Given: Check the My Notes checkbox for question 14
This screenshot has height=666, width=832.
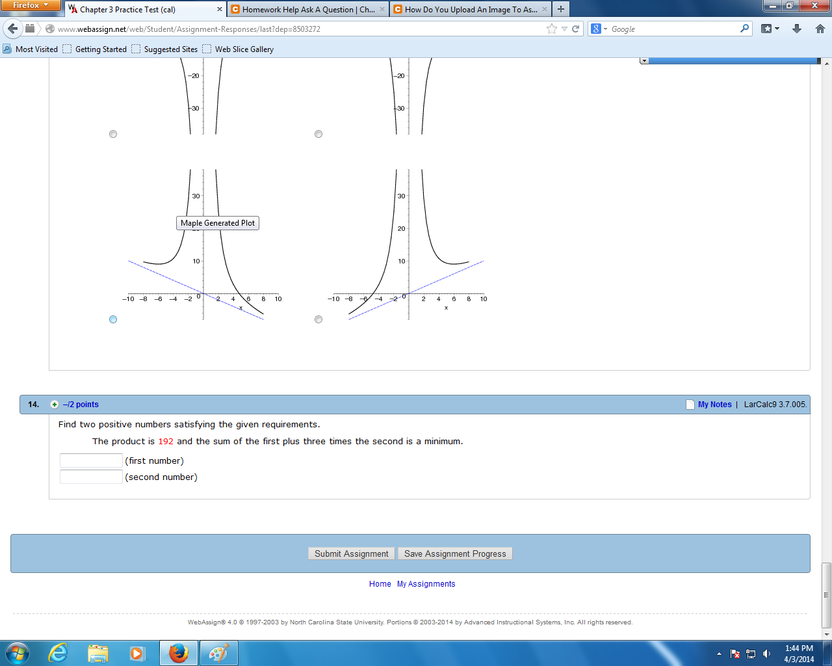Looking at the screenshot, I should click(689, 404).
